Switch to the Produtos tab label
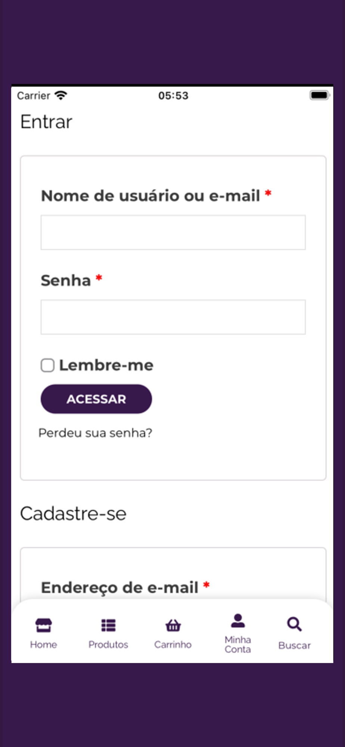 pyautogui.click(x=108, y=645)
